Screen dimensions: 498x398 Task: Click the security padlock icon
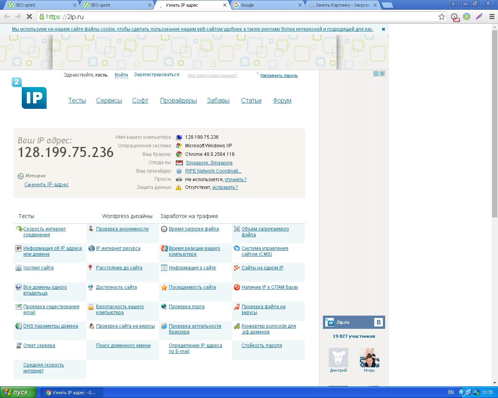point(91,307)
